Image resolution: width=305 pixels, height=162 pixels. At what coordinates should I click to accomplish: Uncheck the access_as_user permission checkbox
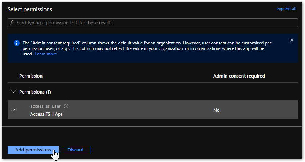[x=13, y=110]
